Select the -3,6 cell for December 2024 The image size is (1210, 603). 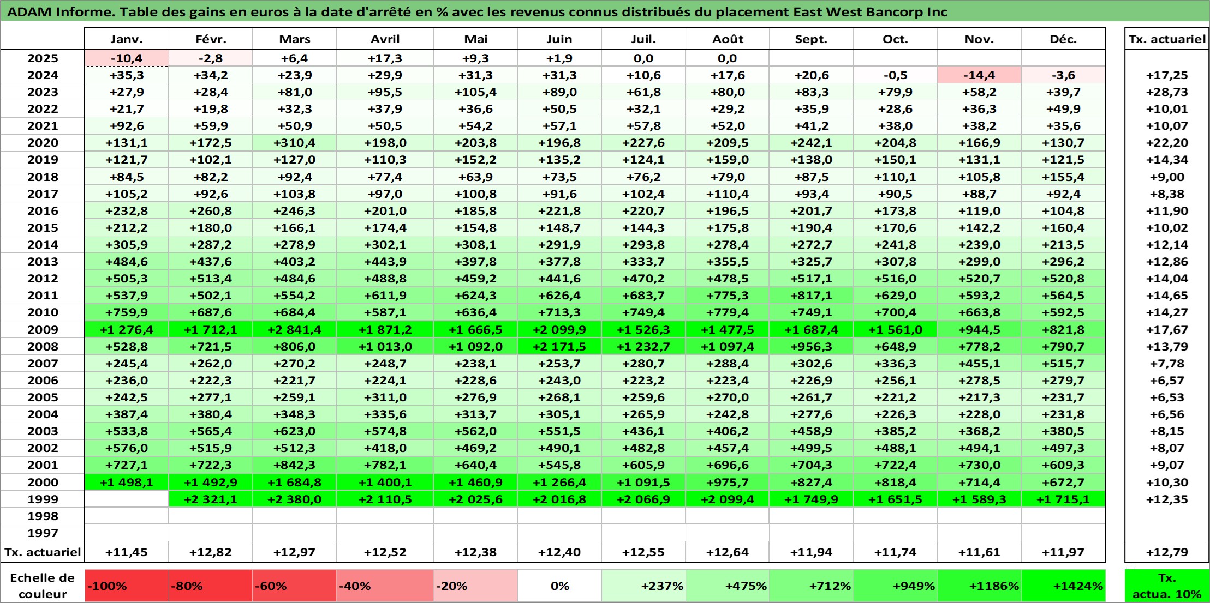(1063, 75)
